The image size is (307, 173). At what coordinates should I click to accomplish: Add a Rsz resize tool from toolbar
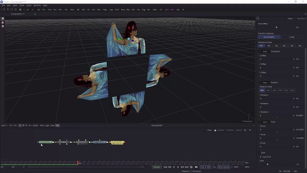(x=178, y=10)
